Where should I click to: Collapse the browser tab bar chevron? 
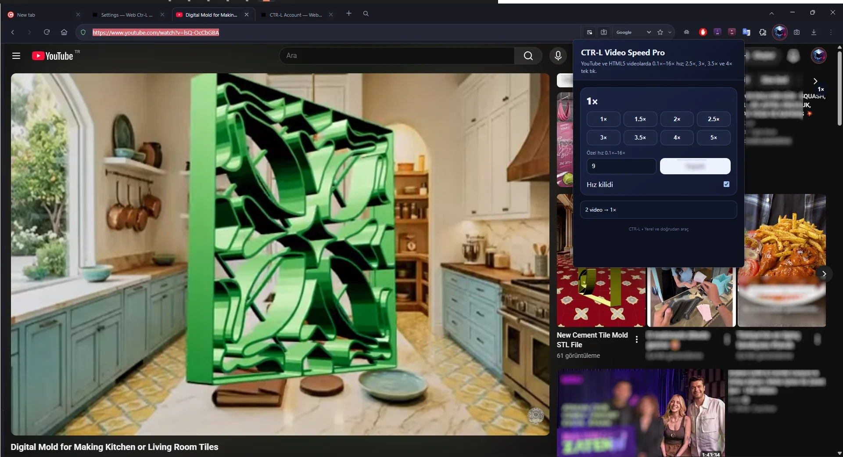[771, 14]
